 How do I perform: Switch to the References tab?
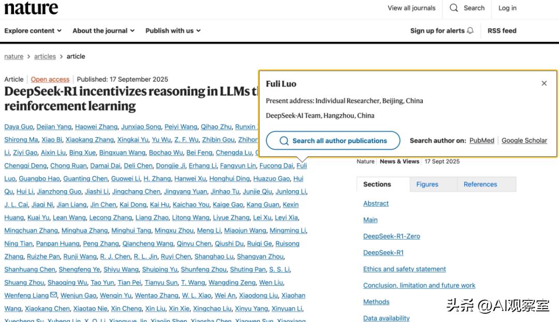point(480,184)
